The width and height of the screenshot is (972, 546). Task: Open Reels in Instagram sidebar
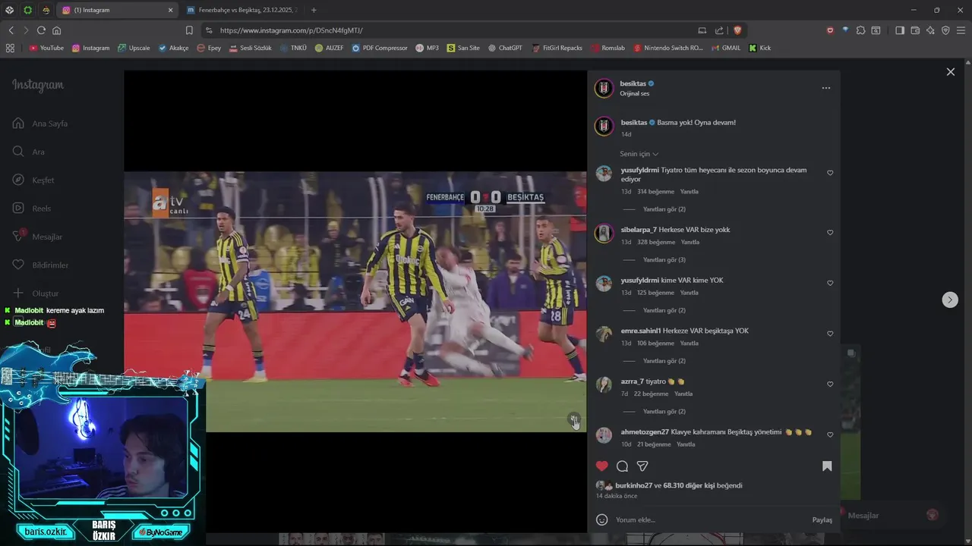click(x=32, y=209)
